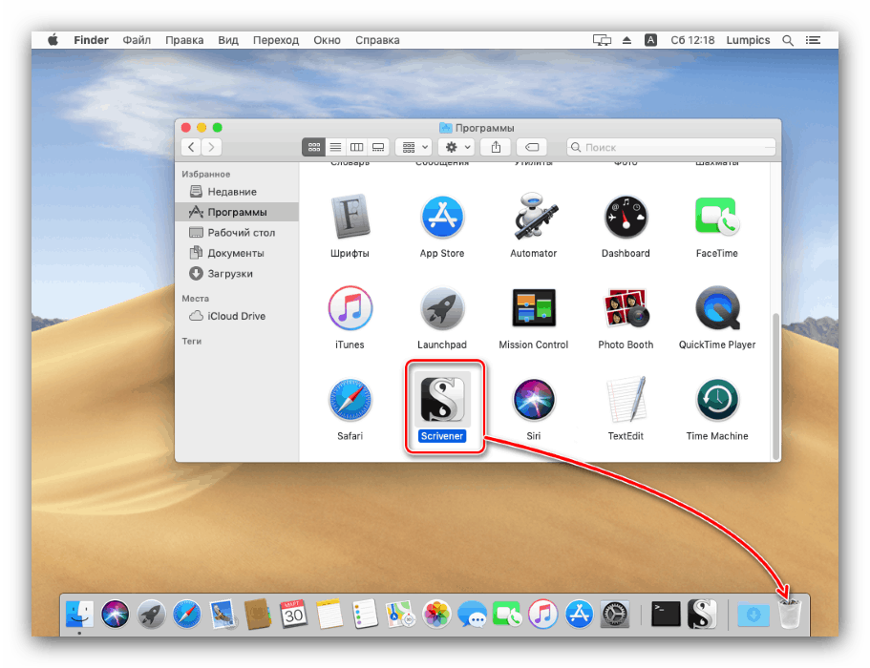Switch Finder to list view
Viewport: 870px width, 668px height.
click(336, 147)
